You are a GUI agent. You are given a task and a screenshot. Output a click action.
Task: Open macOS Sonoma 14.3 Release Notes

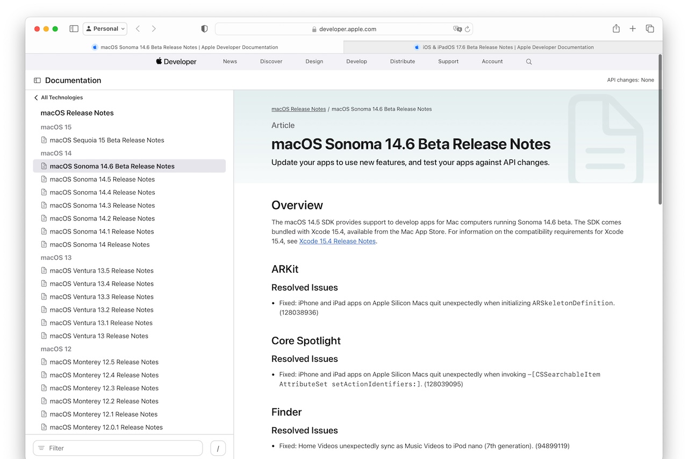point(102,206)
